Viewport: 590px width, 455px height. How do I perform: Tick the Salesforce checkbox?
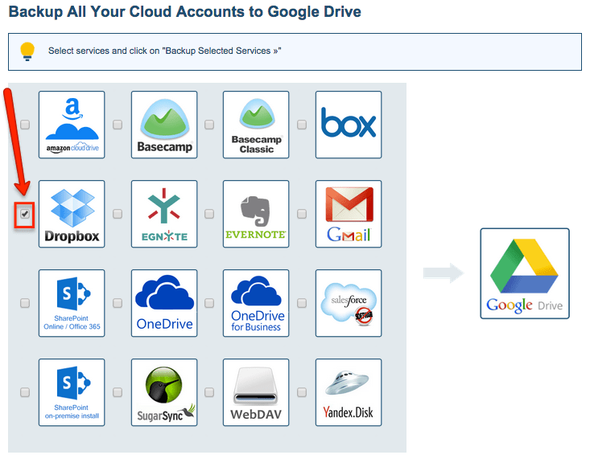tap(302, 303)
